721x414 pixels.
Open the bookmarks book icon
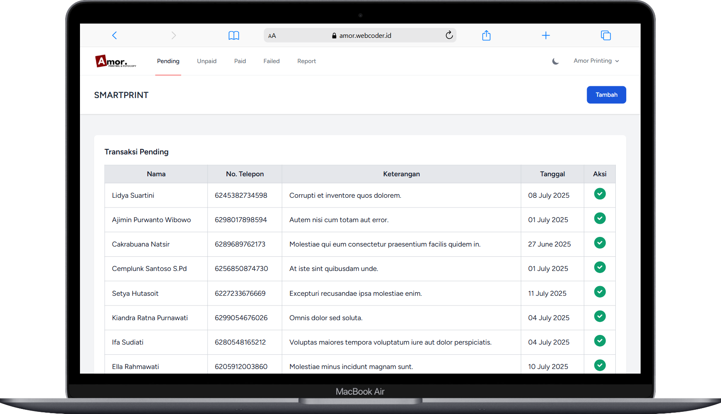tap(234, 35)
